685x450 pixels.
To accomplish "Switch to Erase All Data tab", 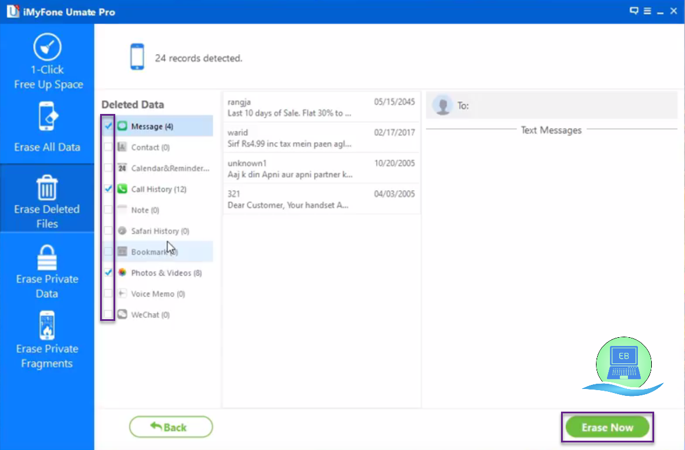I will point(47,128).
